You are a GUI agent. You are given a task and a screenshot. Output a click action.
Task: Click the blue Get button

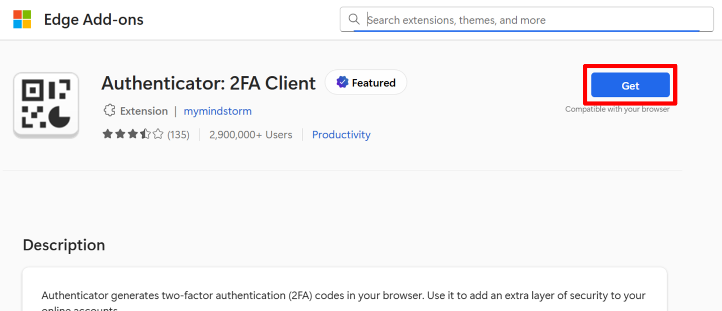tap(630, 85)
